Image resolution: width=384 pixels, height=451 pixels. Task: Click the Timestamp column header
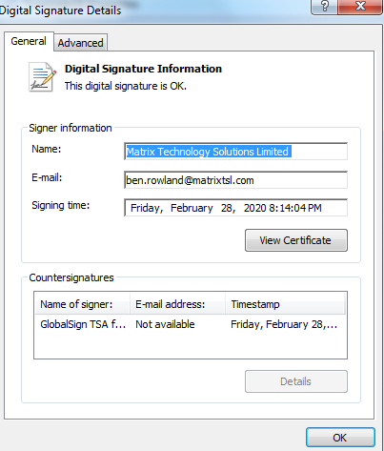tap(285, 304)
